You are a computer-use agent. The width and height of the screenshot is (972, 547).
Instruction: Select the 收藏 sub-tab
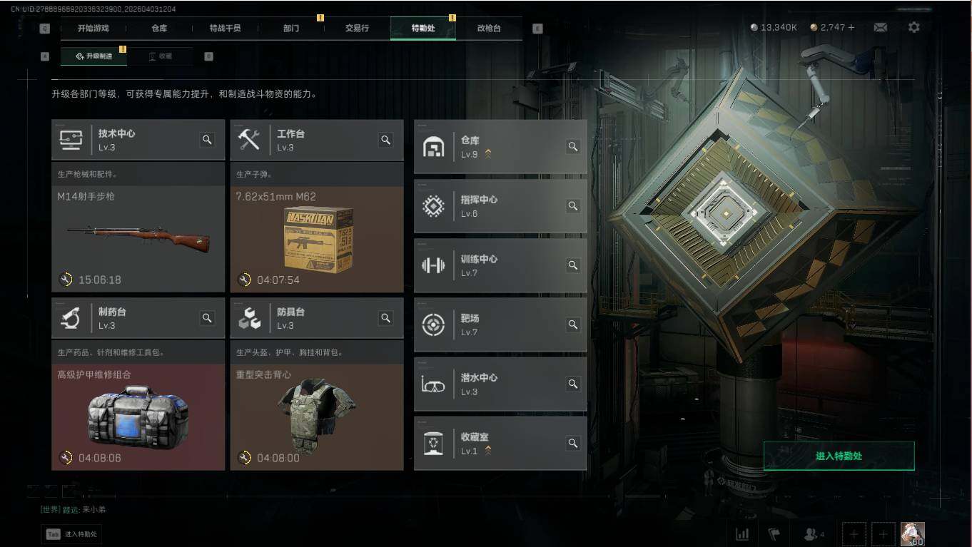(160, 56)
